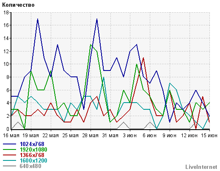The height and width of the screenshot is (171, 220).
Task: Click the 28 мая date label
Action: [x=91, y=136]
